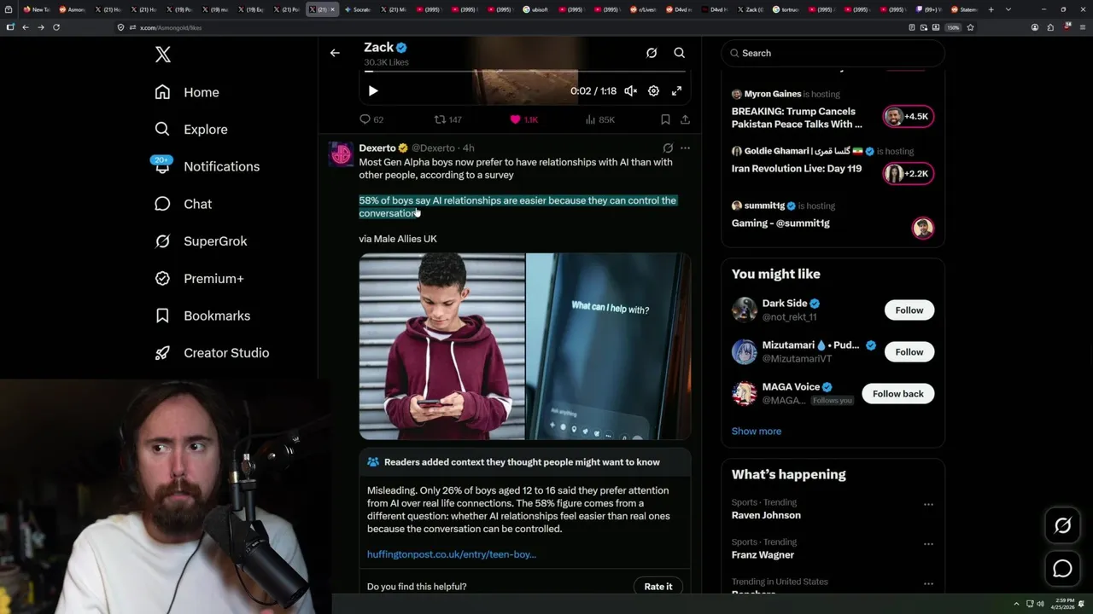Screen dimensions: 1093x614
Task: Open Bookmarks from the sidebar
Action: [x=202, y=316]
